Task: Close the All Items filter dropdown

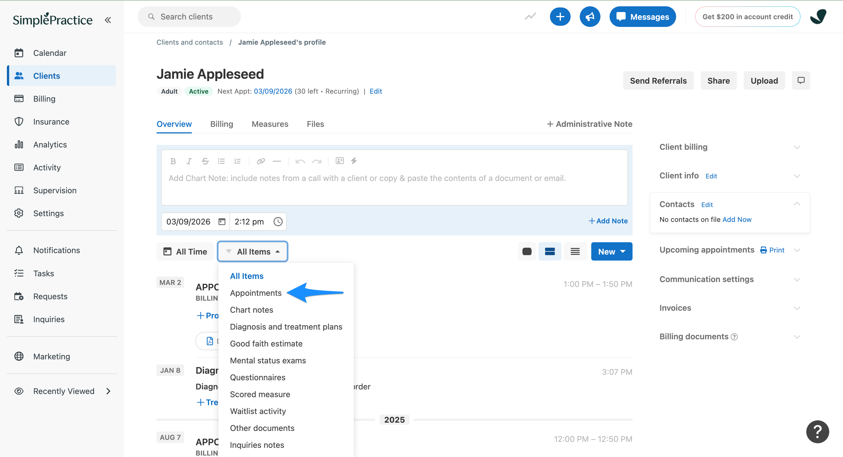Action: [253, 251]
